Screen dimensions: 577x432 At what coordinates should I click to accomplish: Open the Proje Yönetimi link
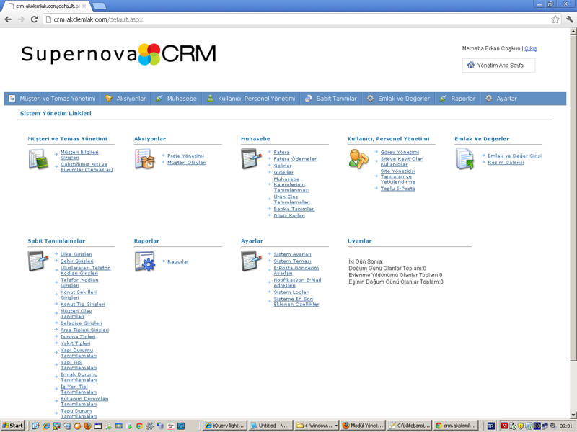pos(185,156)
